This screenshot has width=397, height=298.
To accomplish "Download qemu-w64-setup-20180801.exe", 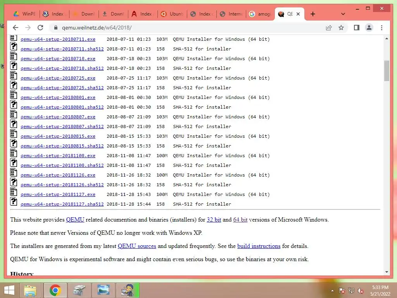I will coord(58,97).
